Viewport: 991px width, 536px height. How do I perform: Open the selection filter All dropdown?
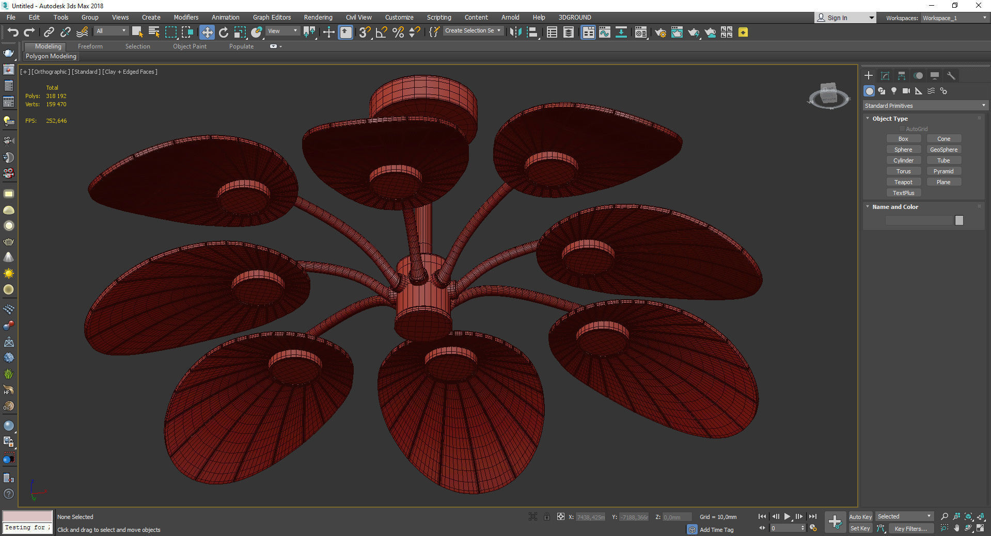click(x=111, y=31)
